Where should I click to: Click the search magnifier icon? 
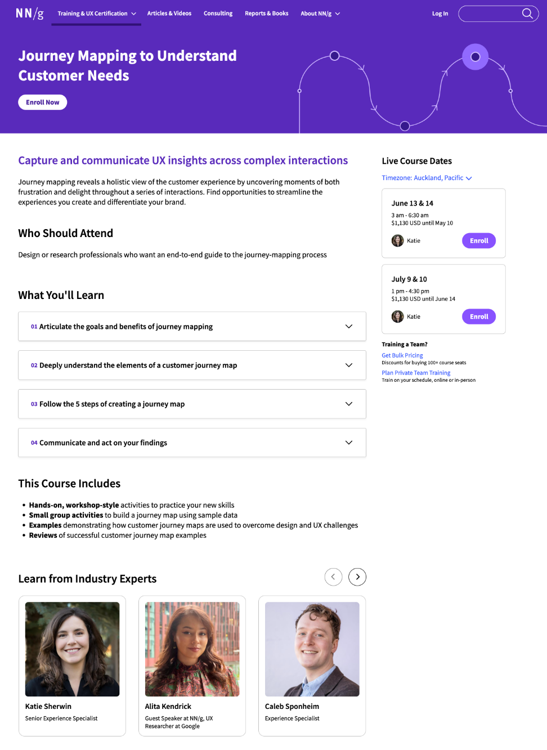point(527,14)
